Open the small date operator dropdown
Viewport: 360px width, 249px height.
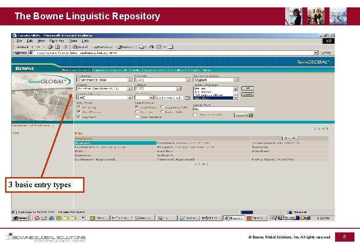144,97
